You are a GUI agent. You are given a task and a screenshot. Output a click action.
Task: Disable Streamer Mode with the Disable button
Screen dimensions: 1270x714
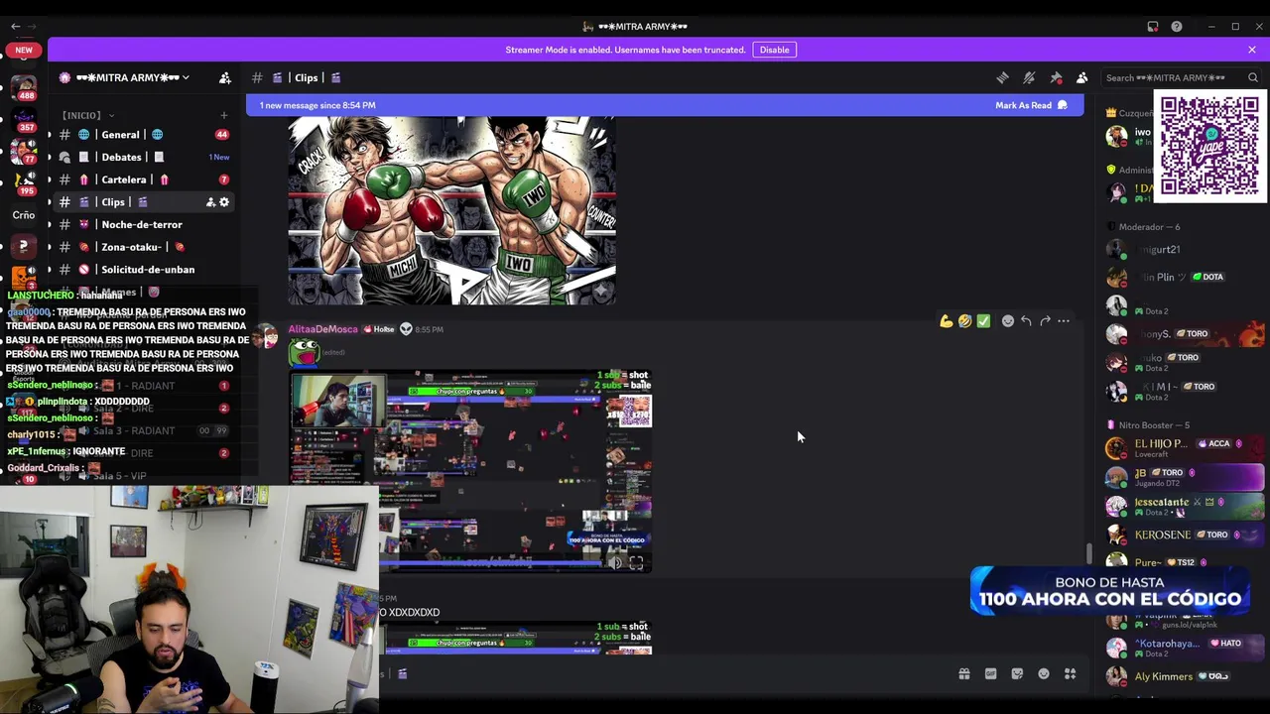click(774, 50)
